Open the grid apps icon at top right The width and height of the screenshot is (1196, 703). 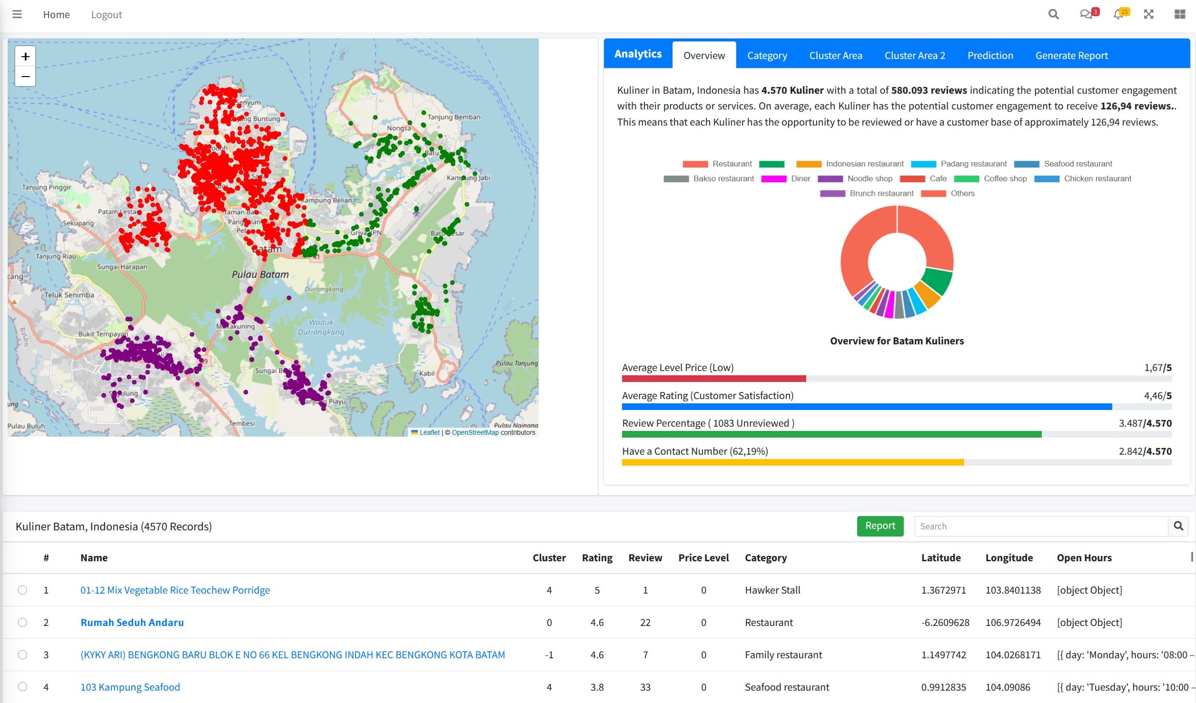[x=1180, y=14]
